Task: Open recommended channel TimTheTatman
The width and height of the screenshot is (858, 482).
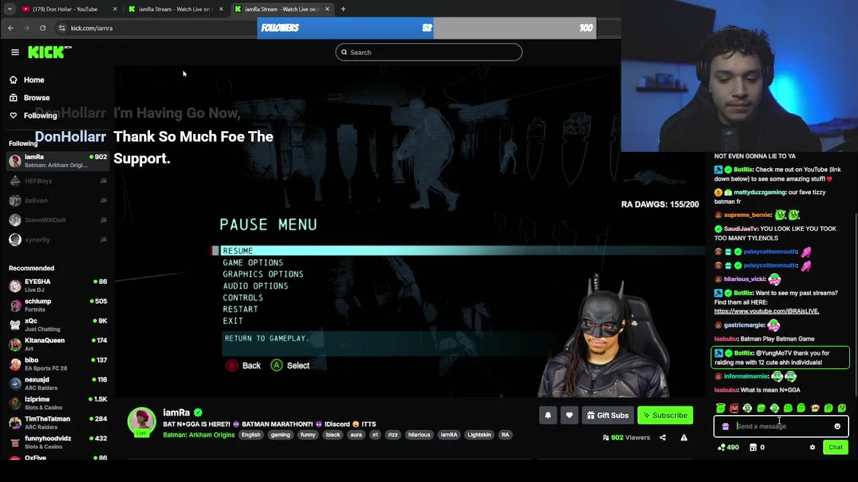Action: 58,422
